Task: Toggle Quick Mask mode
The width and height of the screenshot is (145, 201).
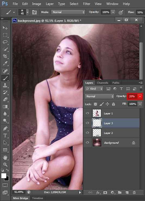Action: pos(5,185)
